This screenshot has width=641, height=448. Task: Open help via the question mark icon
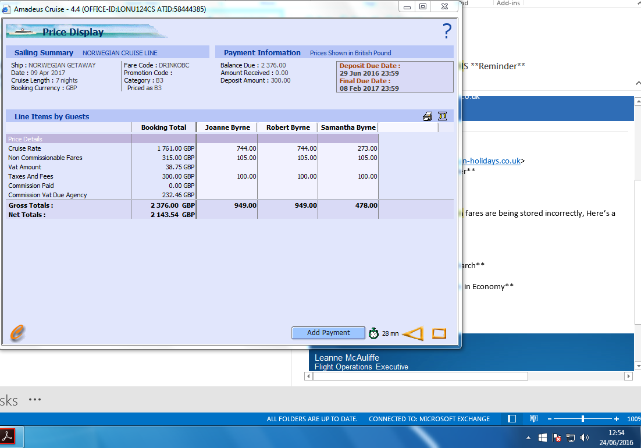coord(447,31)
